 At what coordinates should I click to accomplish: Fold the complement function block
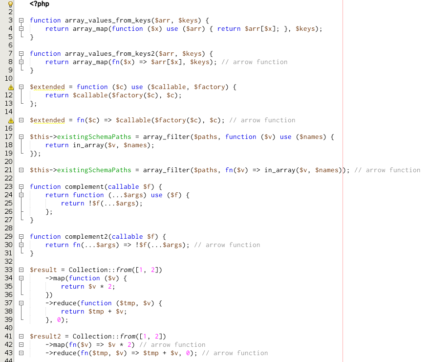pyautogui.click(x=21, y=187)
